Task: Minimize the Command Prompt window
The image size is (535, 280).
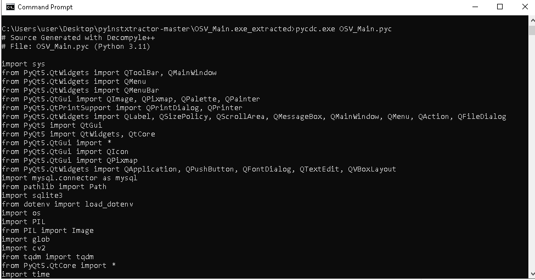Action: pos(475,7)
